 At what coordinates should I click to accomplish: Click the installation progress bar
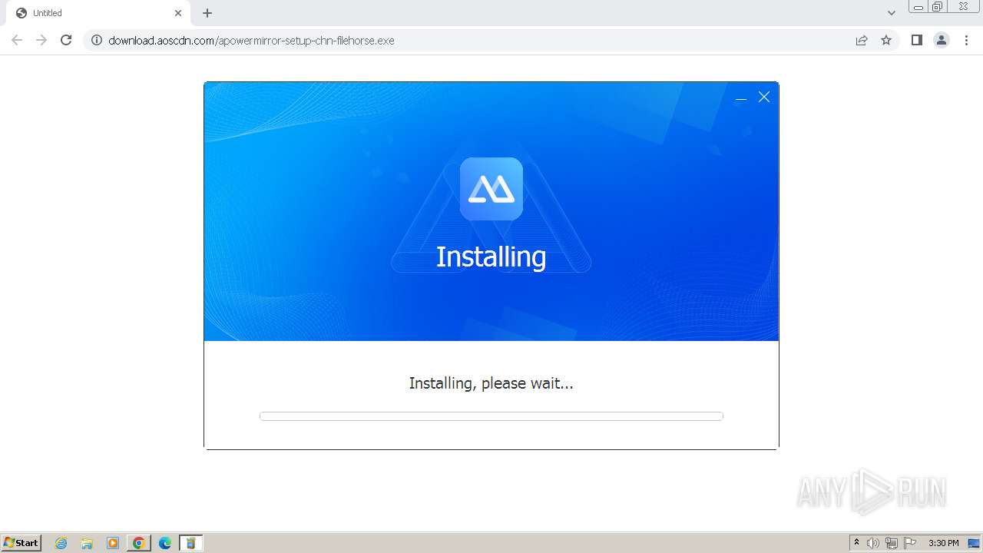tap(491, 416)
